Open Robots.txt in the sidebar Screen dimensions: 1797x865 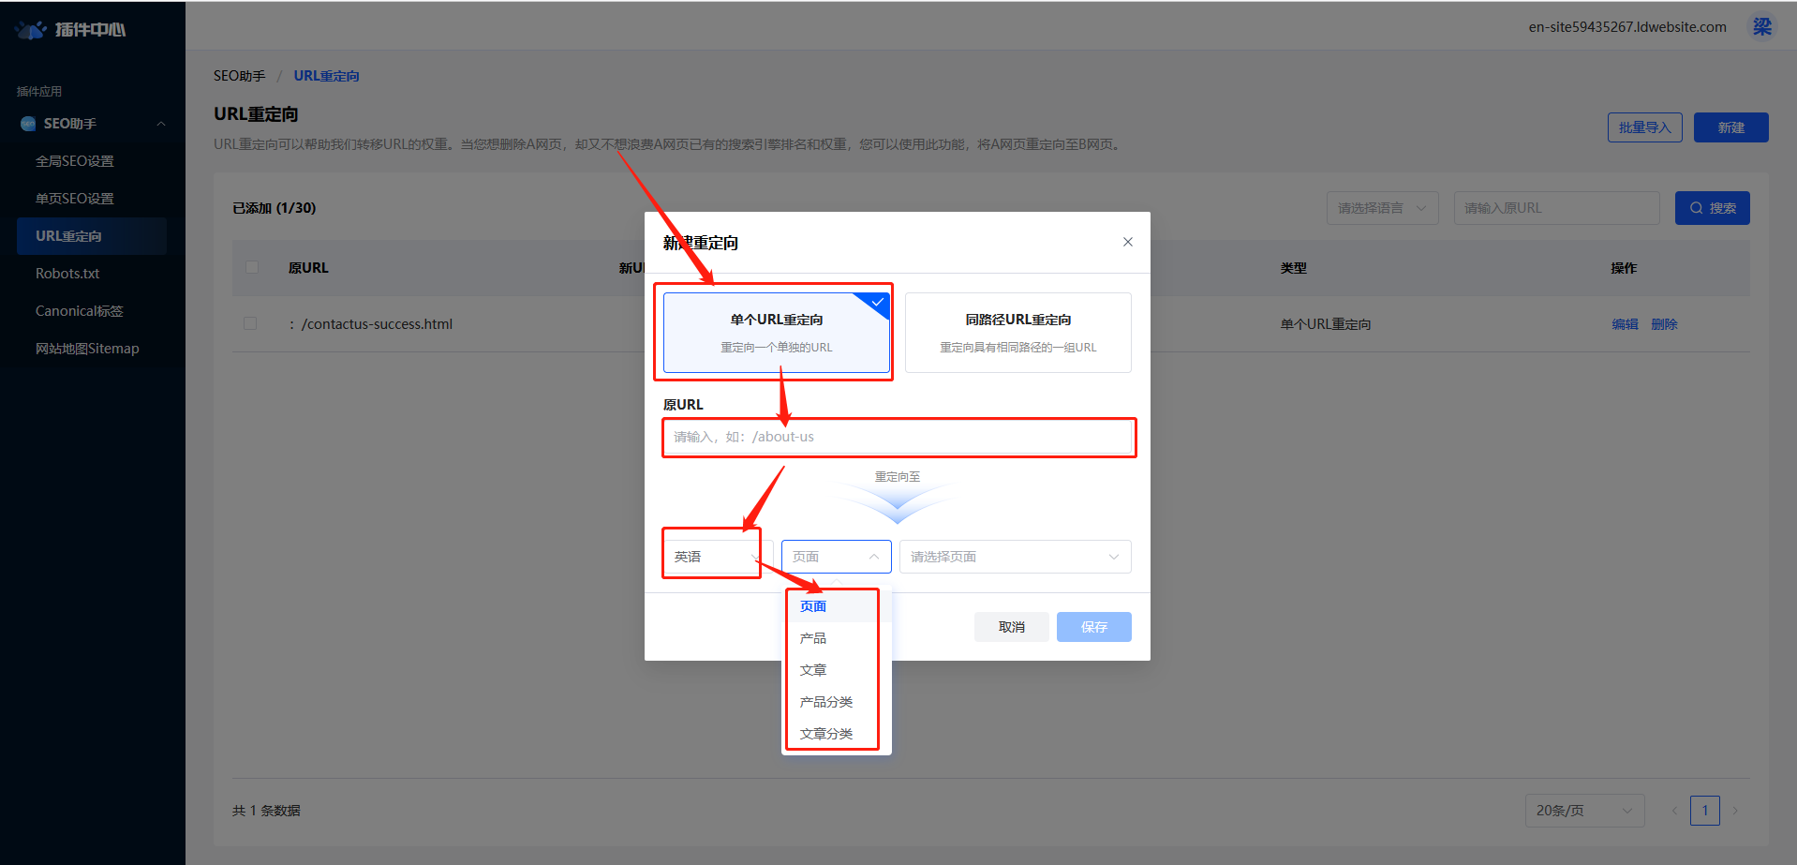pyautogui.click(x=67, y=274)
